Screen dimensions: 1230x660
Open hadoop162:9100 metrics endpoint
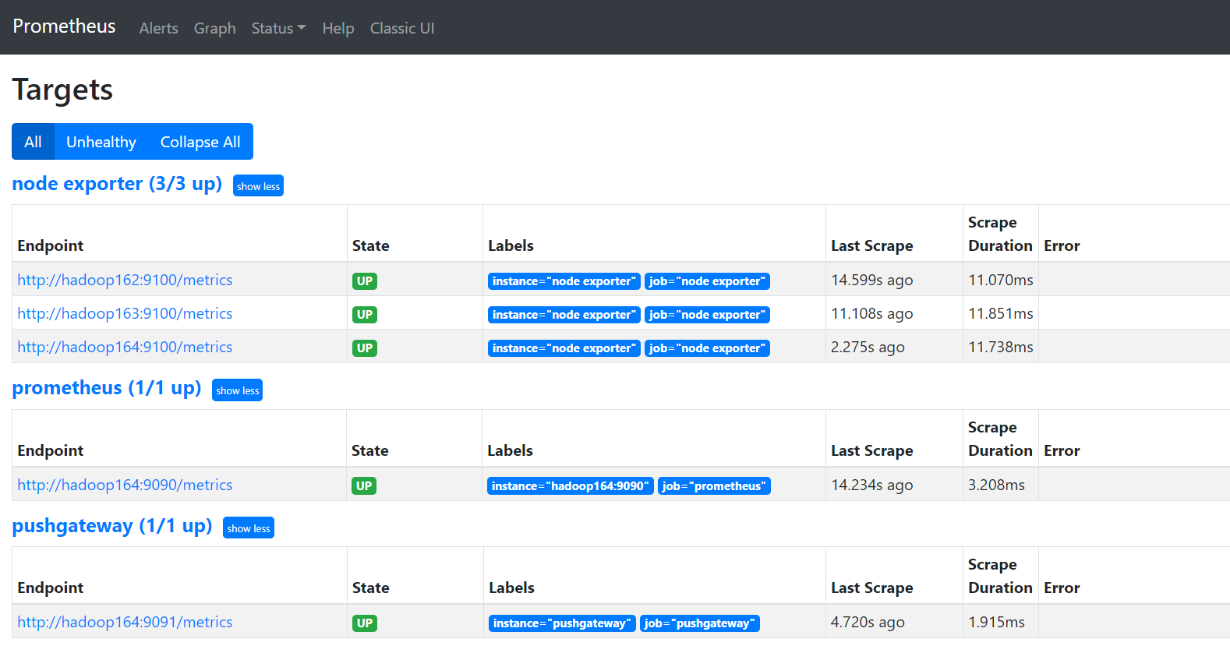click(125, 280)
